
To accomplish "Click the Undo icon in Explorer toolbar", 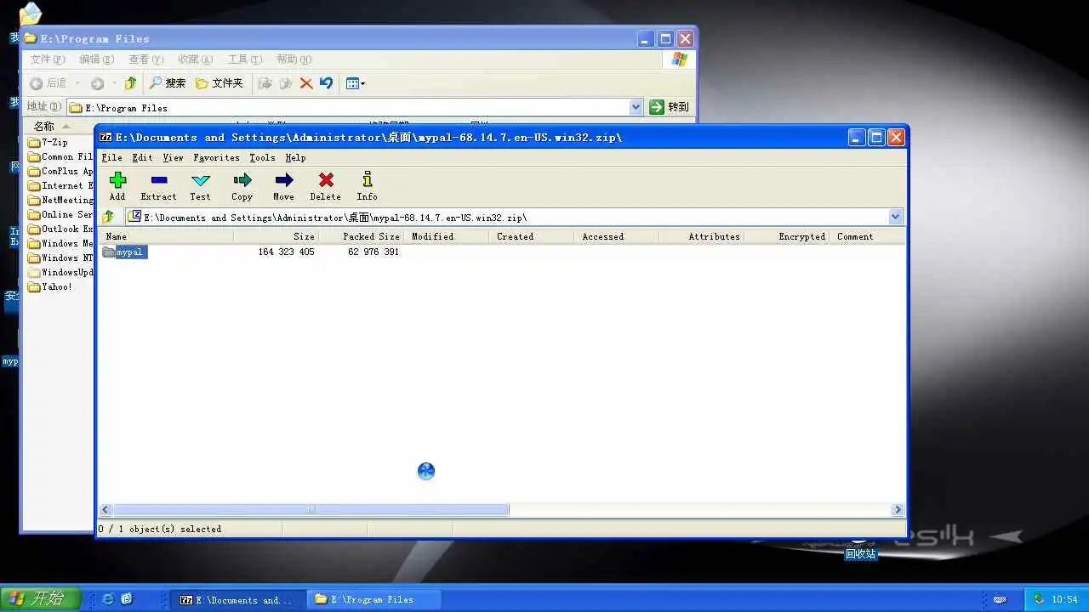I will (327, 83).
